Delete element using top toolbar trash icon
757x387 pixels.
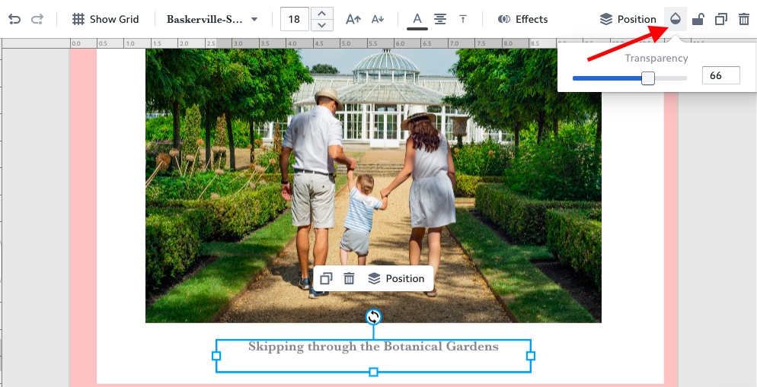point(743,19)
